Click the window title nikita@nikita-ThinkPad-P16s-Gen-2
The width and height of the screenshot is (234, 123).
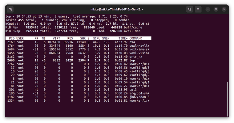tap(117, 9)
